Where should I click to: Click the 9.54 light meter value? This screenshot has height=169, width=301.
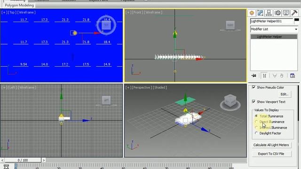24,64
